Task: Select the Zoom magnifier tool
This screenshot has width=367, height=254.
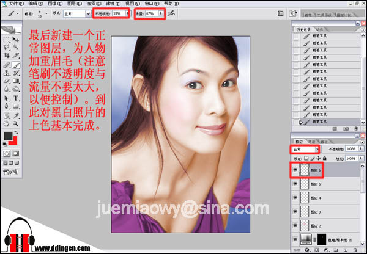Action: click(x=16, y=123)
